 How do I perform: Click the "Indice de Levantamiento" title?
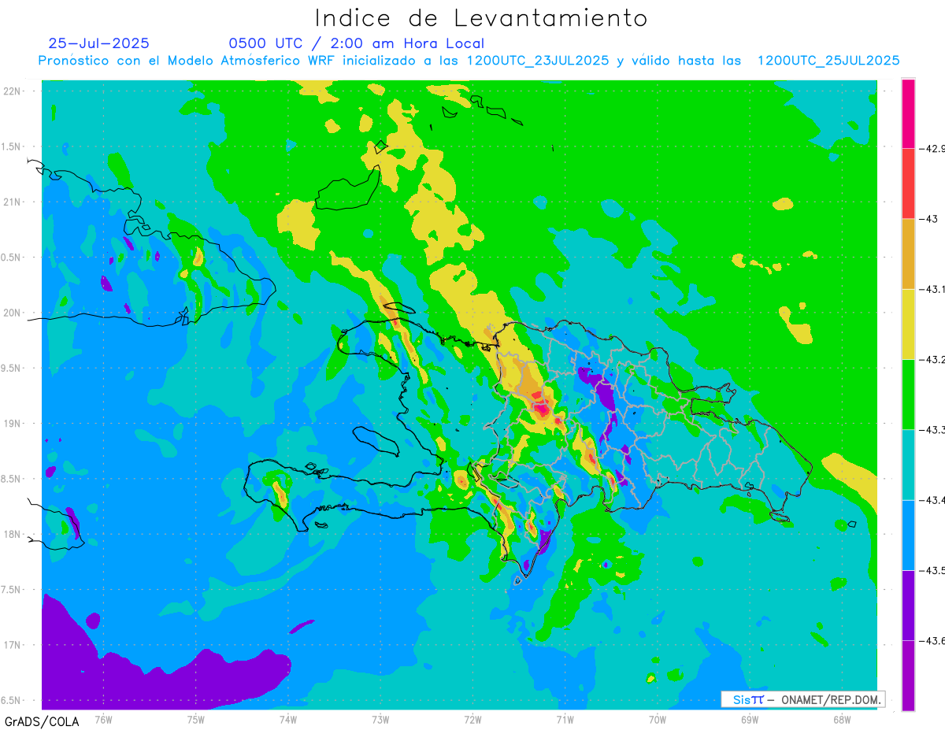[x=481, y=17]
